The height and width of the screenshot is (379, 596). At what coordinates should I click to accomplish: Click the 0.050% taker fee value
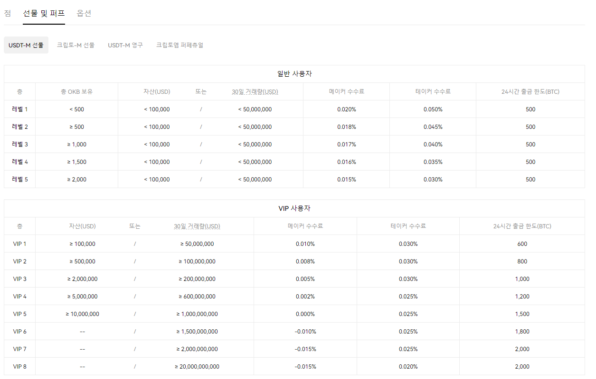pyautogui.click(x=433, y=109)
